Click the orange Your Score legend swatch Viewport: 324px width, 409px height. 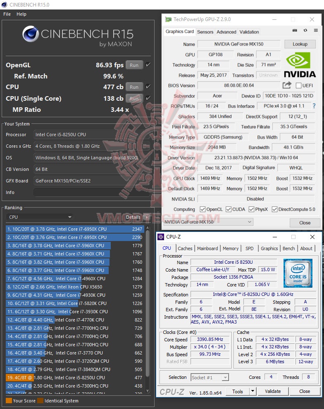click(x=9, y=401)
